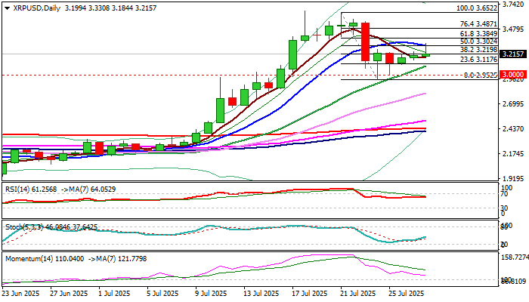This screenshot has width=529, height=302.
Task: Click the 61.8 3.3849 Fibonacci label
Action: tap(478, 33)
